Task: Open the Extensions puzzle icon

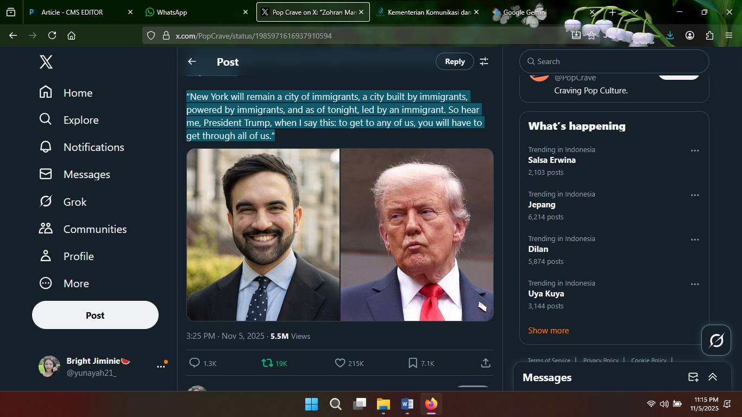Action: pos(709,35)
